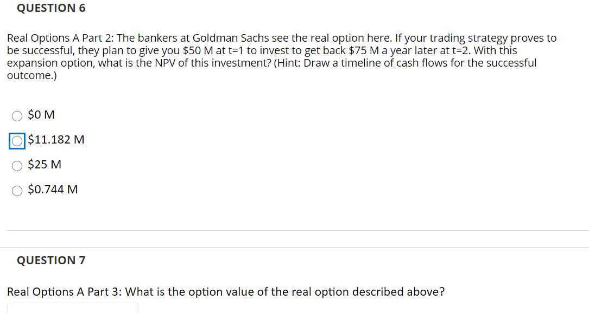This screenshot has height=313, width=589.
Task: Click inside the Question 7 answer field
Action: coord(73,310)
